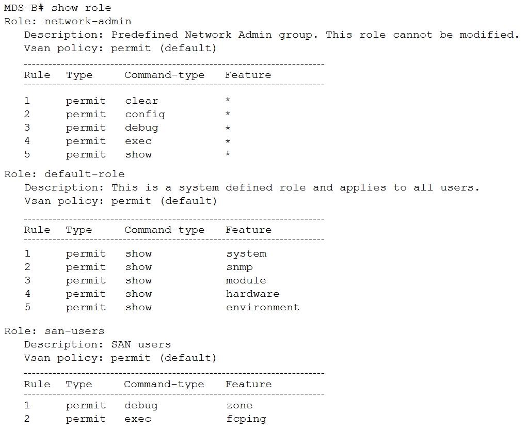
Task: Click the 'snmp' feature entry
Action: coord(239,267)
